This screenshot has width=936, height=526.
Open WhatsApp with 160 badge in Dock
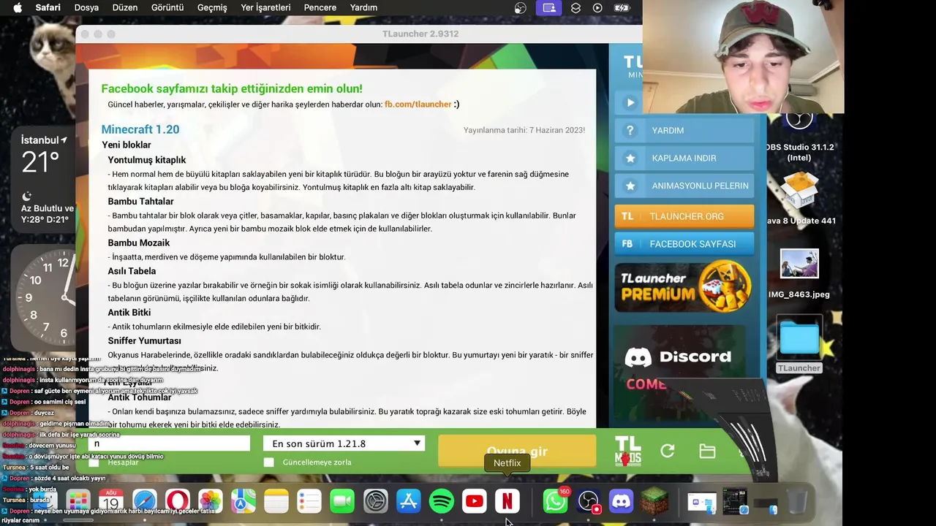click(556, 501)
